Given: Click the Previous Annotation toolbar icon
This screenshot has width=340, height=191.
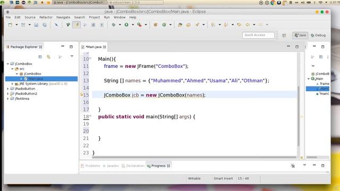Looking at the screenshot, I should (226, 25).
